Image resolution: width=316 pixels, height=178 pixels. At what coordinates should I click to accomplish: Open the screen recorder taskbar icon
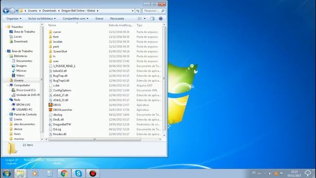[93, 174]
